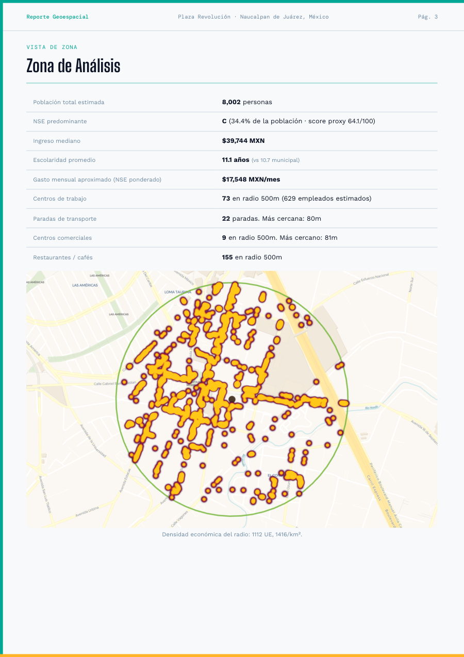Click the 'Río Hondo' label on the map
This screenshot has height=657, width=464.
coord(371,408)
